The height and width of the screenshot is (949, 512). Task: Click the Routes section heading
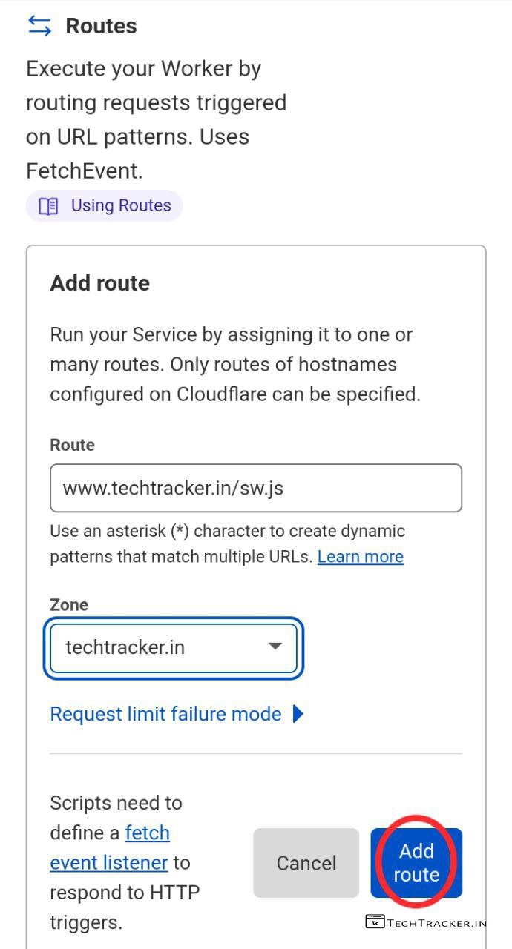click(x=101, y=26)
